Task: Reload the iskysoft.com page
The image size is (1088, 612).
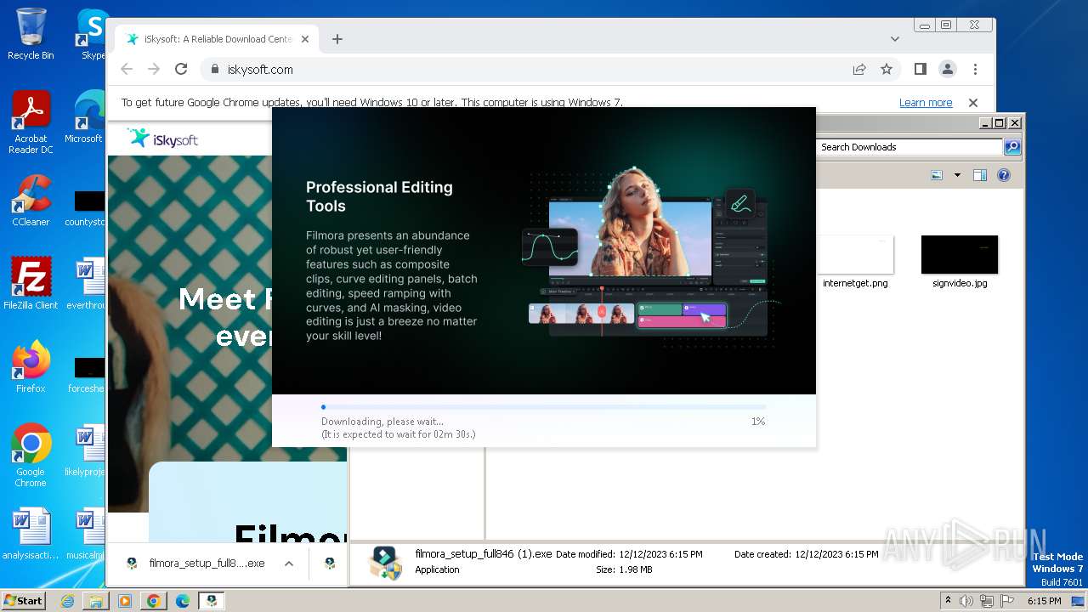Action: (181, 70)
